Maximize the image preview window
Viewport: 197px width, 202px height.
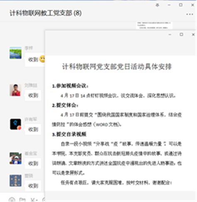click(181, 34)
